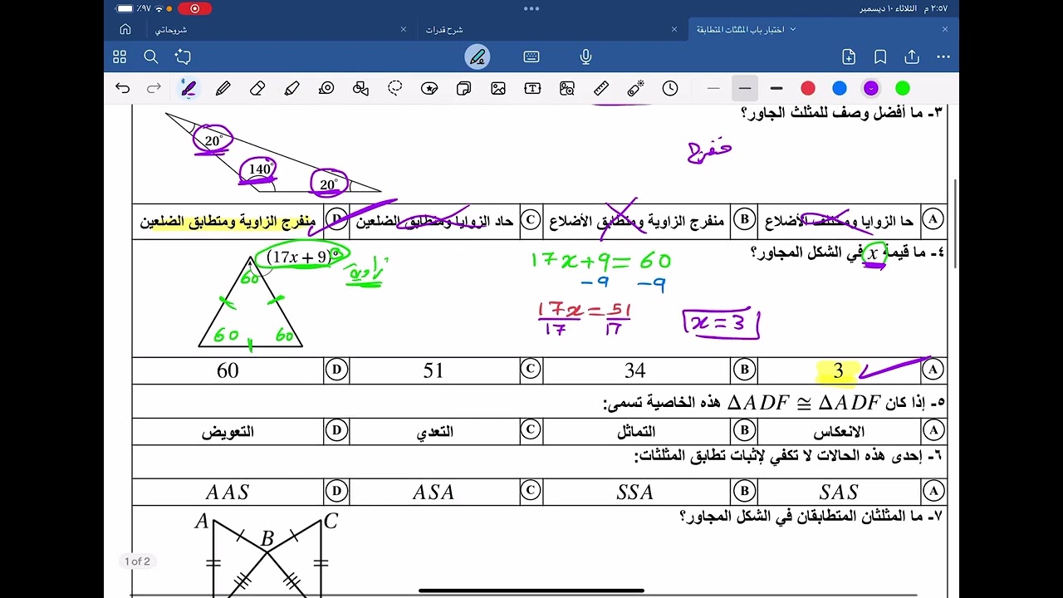Tap the answer التعدي
Viewport: 1063px width, 598px height.
click(434, 431)
